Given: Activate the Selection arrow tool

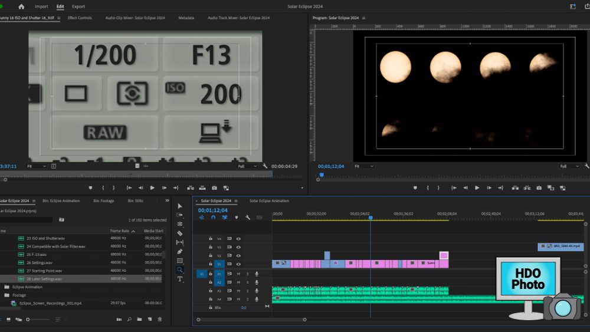Looking at the screenshot, I should (180, 206).
